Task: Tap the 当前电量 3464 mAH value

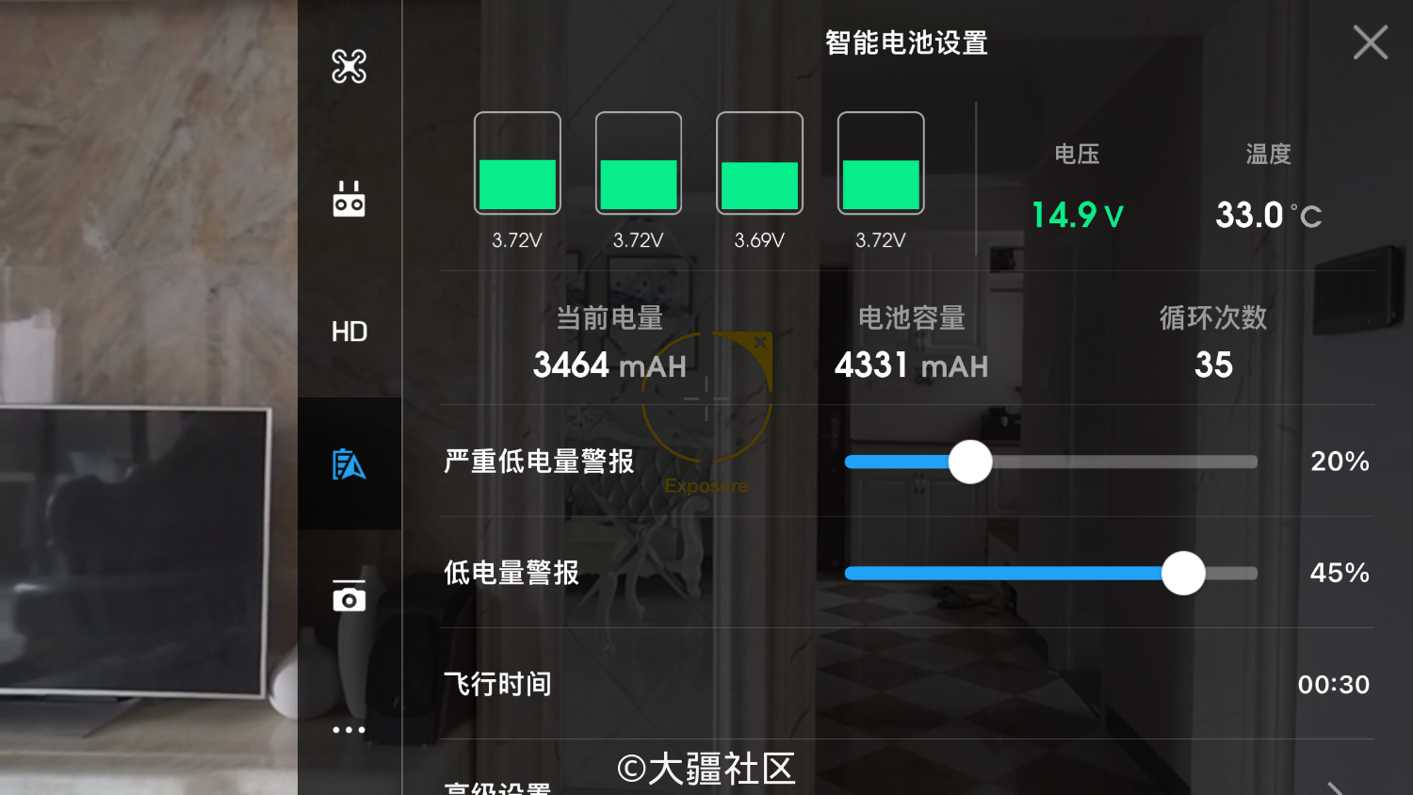Action: click(609, 365)
